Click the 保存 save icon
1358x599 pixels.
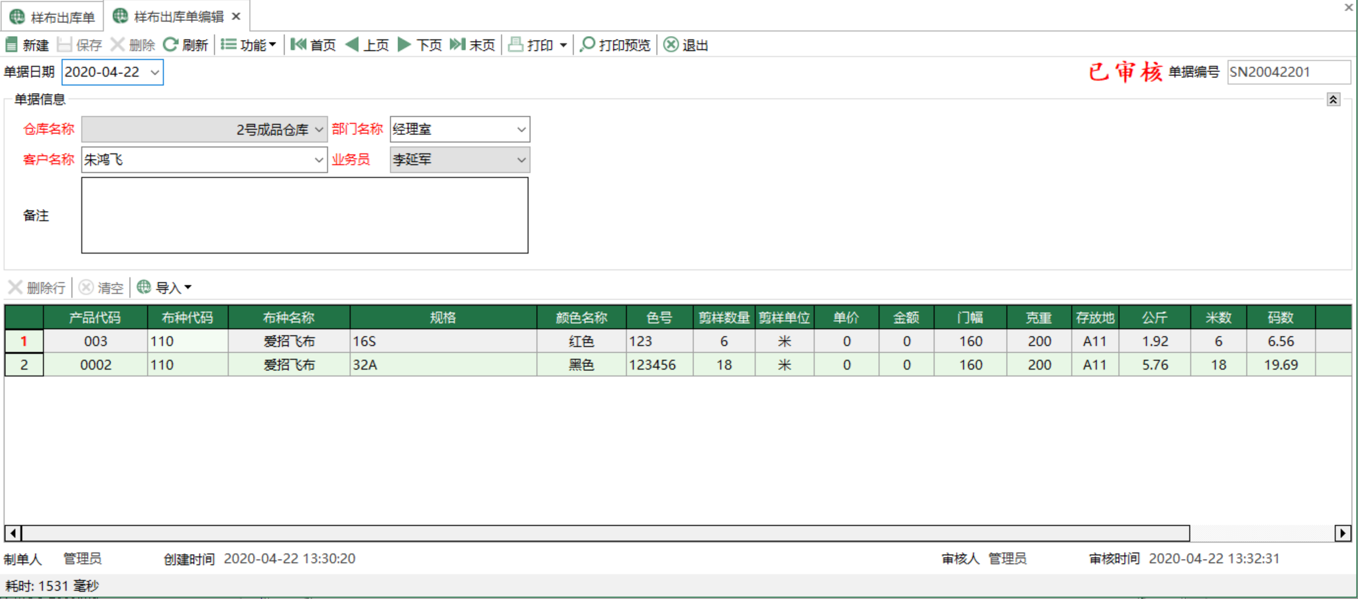64,45
